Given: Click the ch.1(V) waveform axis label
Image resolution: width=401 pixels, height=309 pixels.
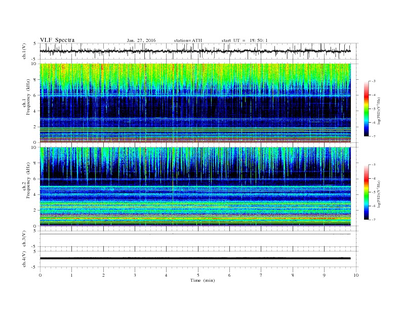Looking at the screenshot, I should [25, 51].
